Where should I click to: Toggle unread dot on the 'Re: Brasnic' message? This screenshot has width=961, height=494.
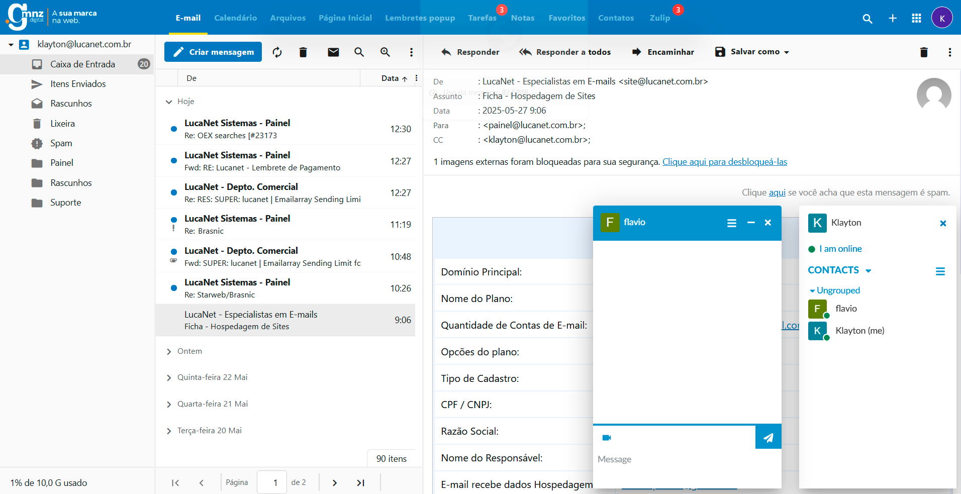[x=174, y=220]
